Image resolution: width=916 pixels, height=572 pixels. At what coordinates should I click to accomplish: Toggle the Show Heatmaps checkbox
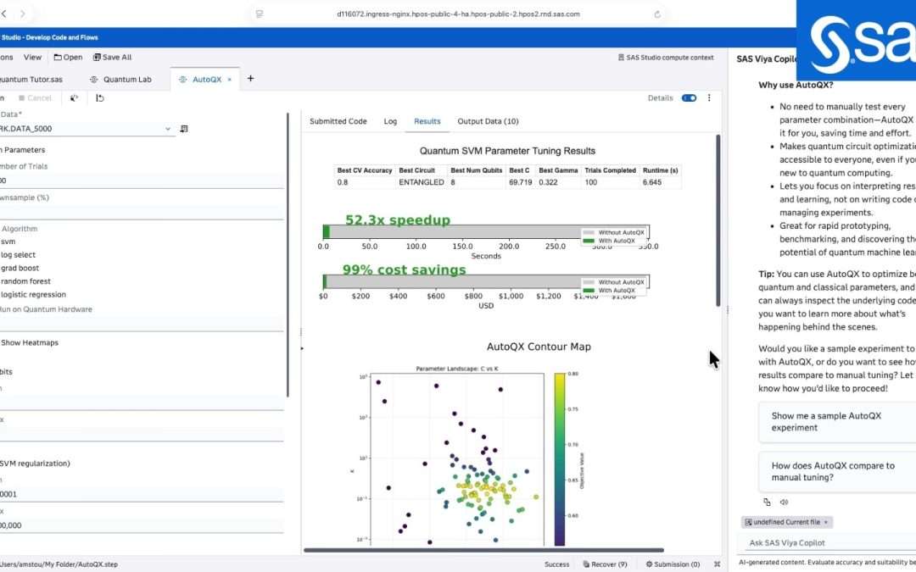29,342
